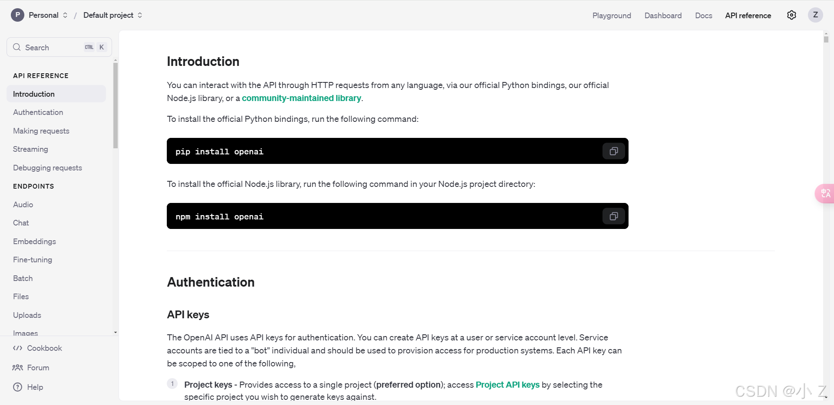The image size is (834, 405).
Task: Follow the community-maintained library link
Action: click(301, 98)
